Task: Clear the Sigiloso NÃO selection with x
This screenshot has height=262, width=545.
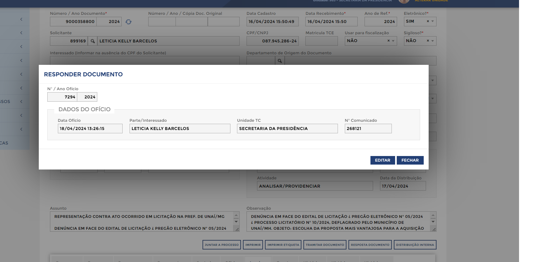Action: tap(428, 41)
